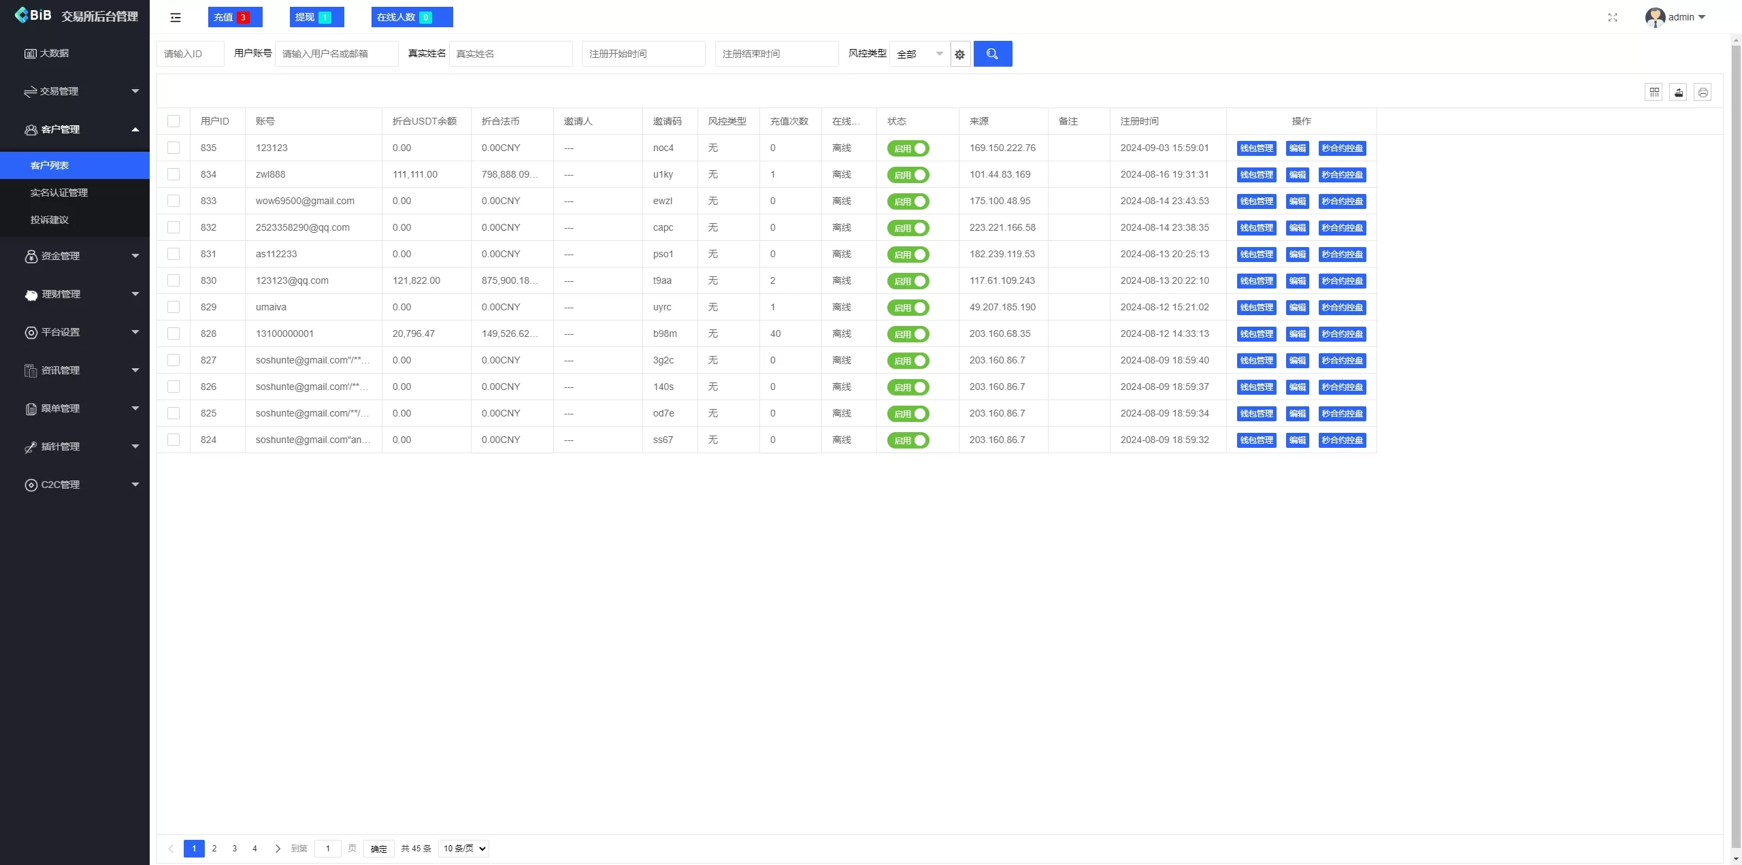Open the column filter grid icon
The width and height of the screenshot is (1742, 865).
coord(1654,93)
